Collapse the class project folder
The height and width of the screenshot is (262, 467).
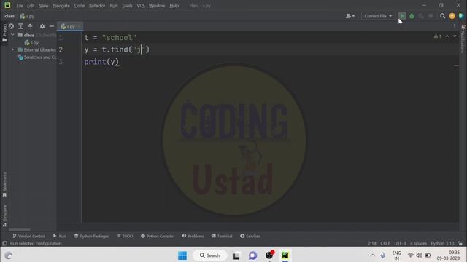click(x=12, y=35)
